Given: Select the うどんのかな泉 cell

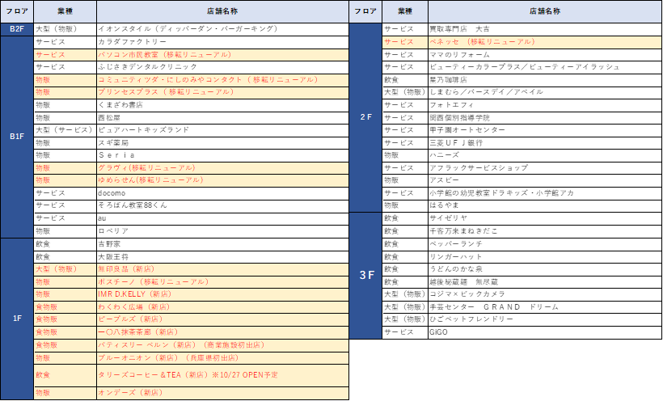Looking at the screenshot, I should pyautogui.click(x=545, y=269).
